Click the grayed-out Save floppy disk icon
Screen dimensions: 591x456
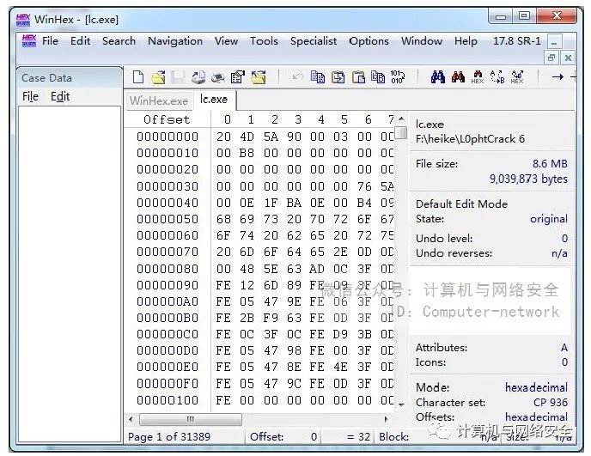[178, 77]
